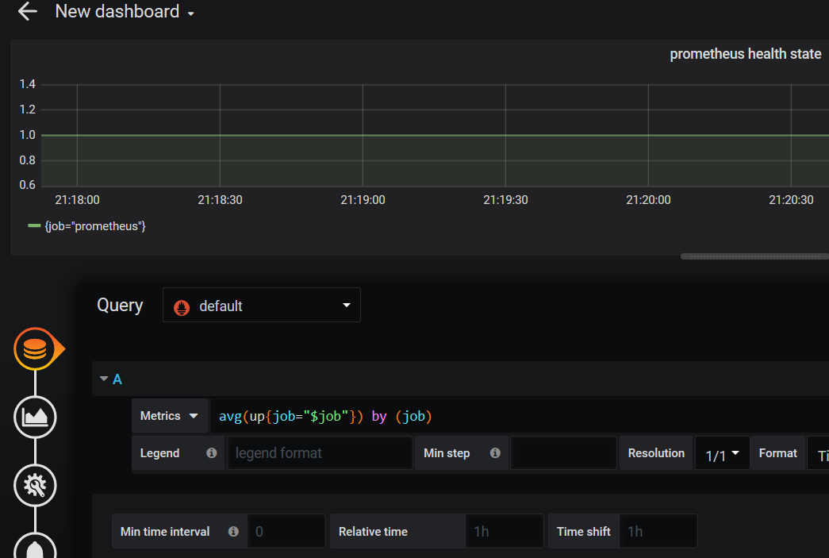Click the Min step input field
Viewport: 829px width, 558px height.
[563, 452]
